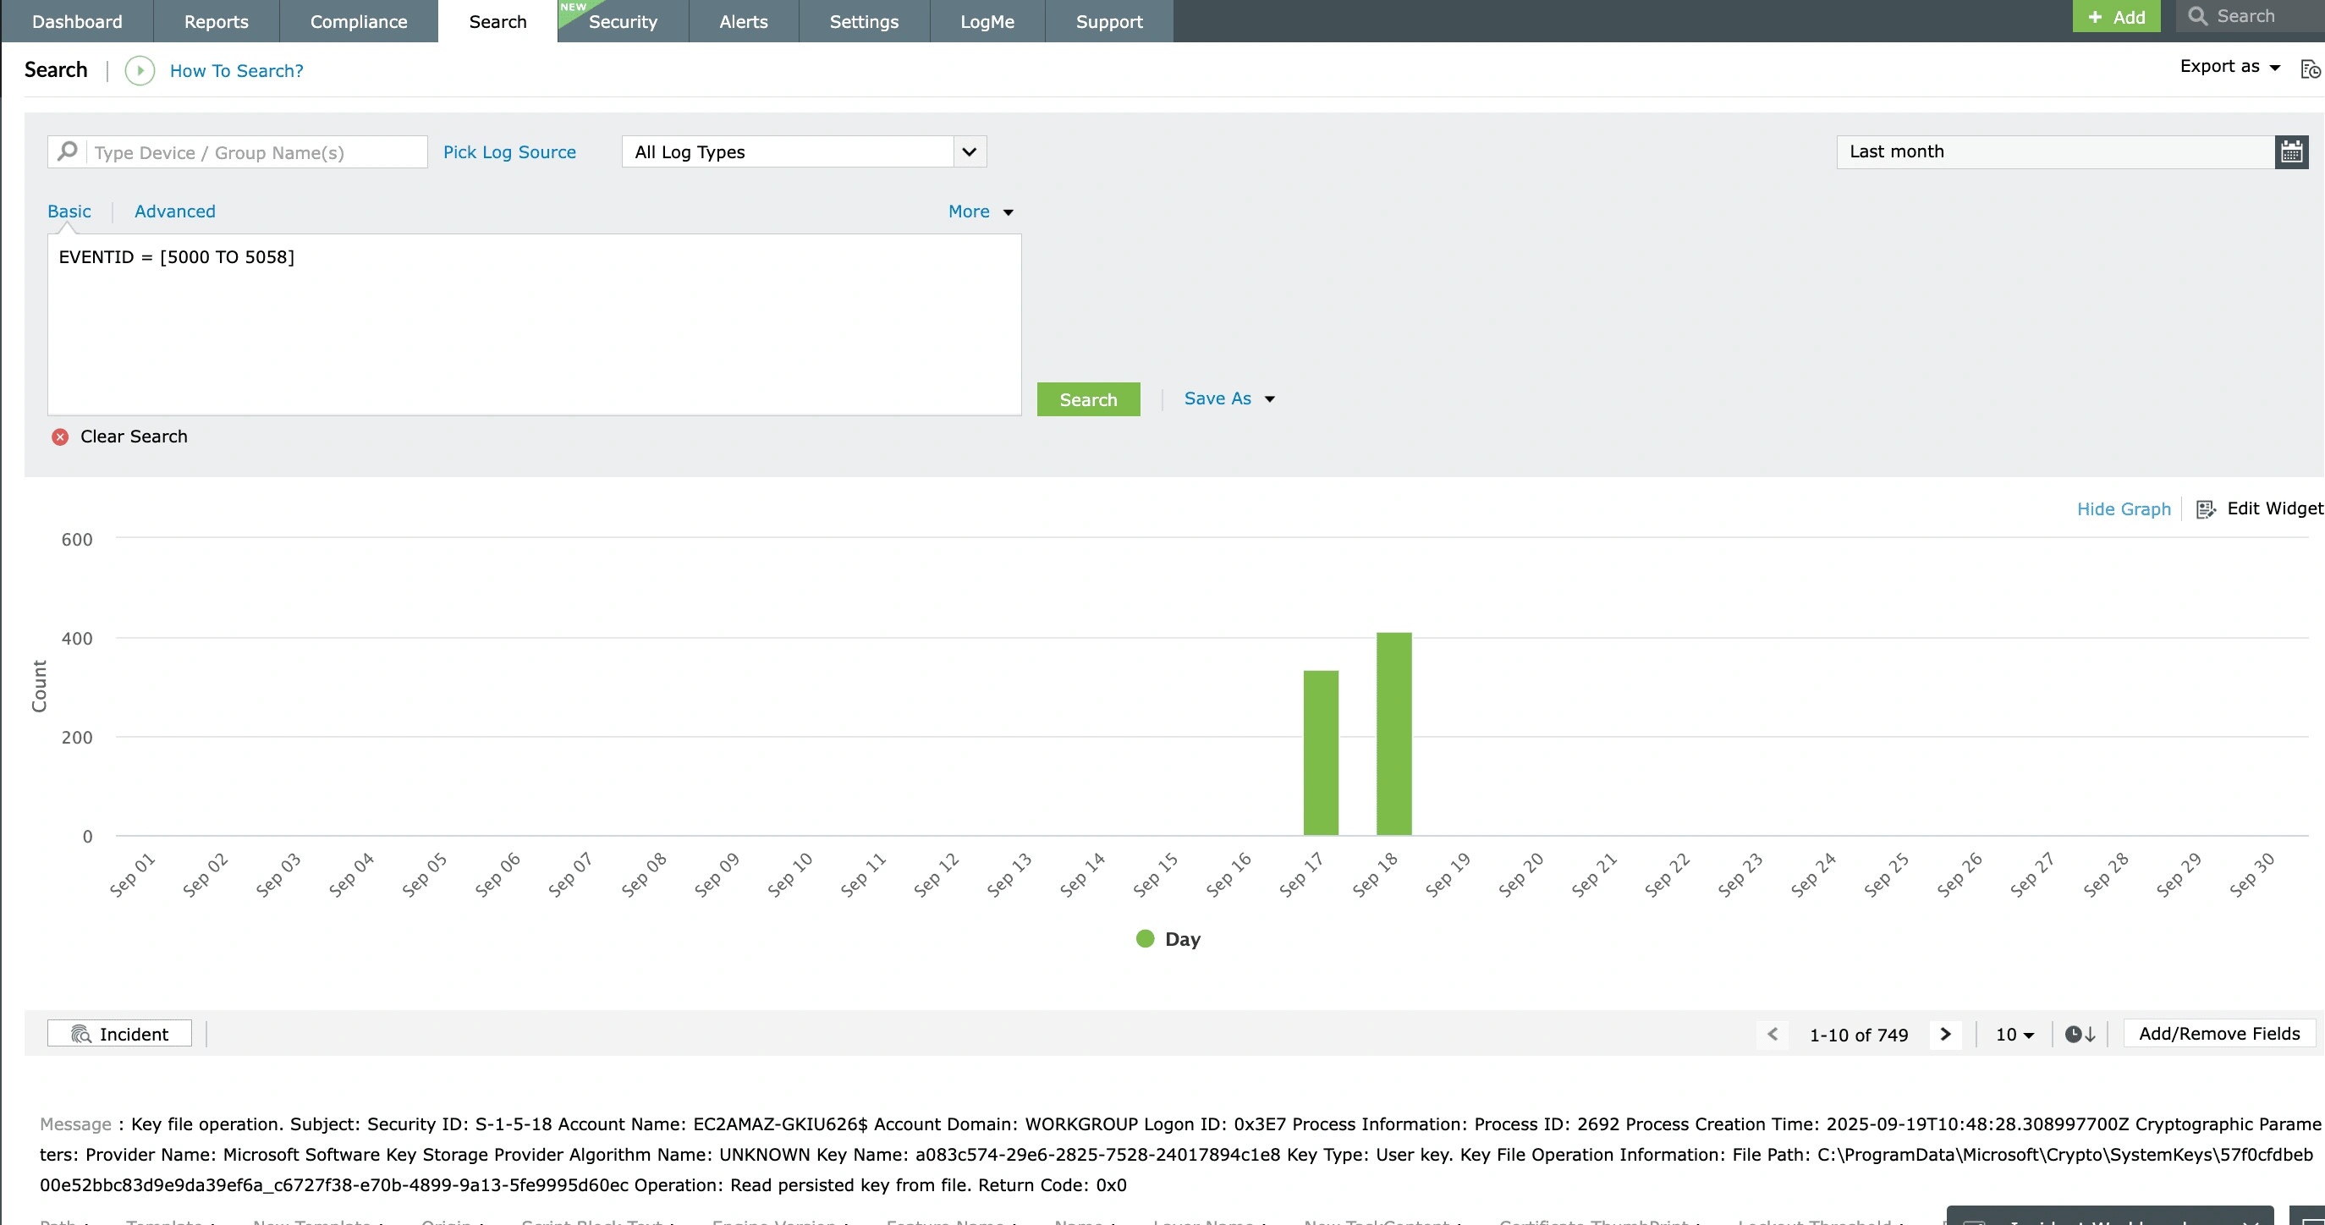Viewport: 2325px width, 1225px height.
Task: Click the play icon beside How To Search
Action: point(139,71)
